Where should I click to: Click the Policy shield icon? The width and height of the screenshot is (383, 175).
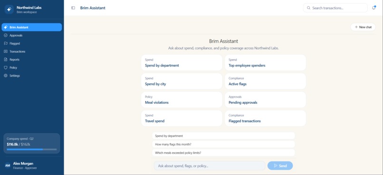click(6, 67)
